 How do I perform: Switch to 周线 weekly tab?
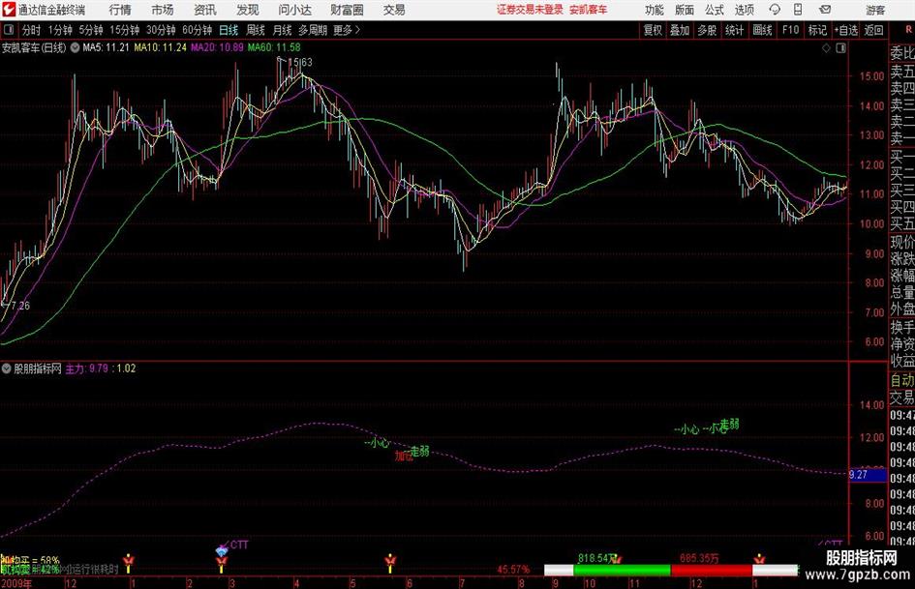(x=256, y=30)
